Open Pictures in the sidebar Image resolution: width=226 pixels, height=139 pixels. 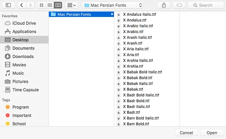pos(24,82)
